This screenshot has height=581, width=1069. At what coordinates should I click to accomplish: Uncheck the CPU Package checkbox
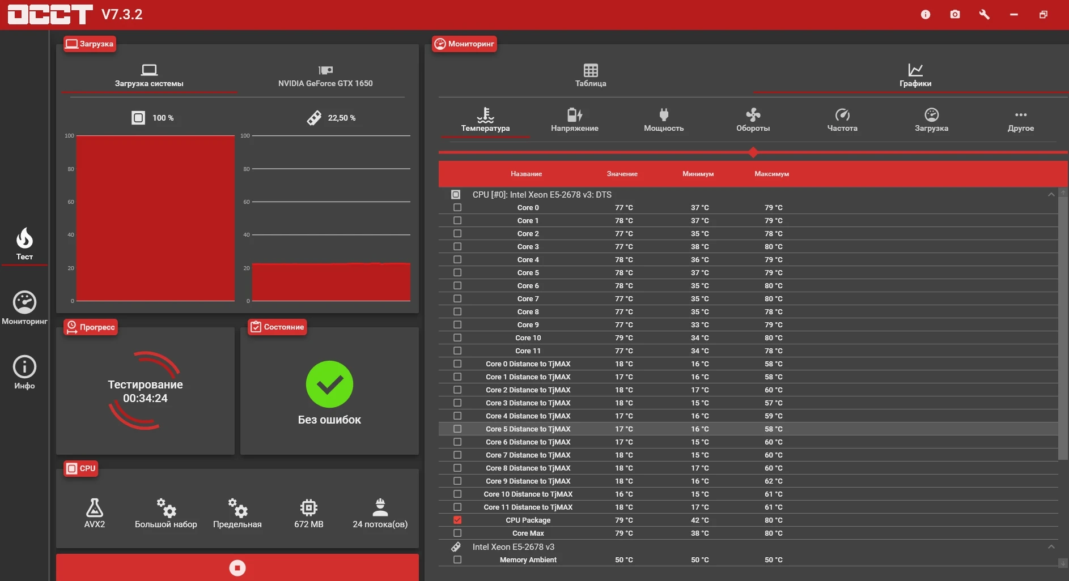point(457,520)
